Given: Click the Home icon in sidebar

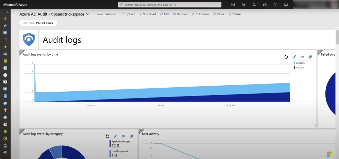Looking at the screenshot, I should (5, 26).
